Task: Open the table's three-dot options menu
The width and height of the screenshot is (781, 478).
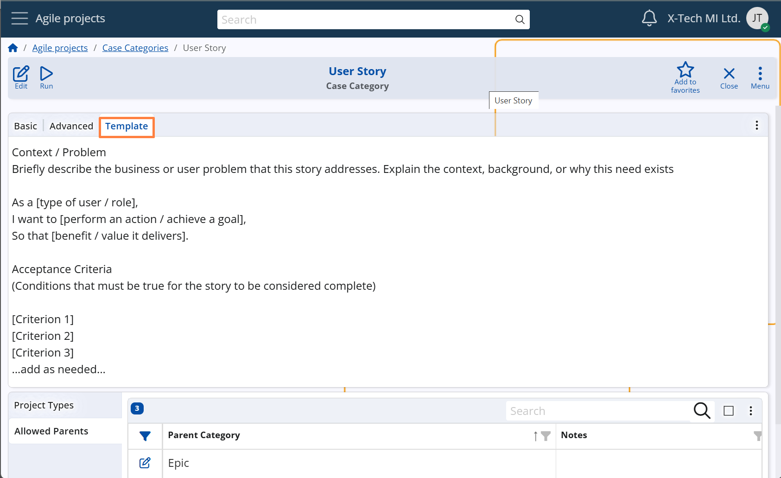Action: [750, 411]
